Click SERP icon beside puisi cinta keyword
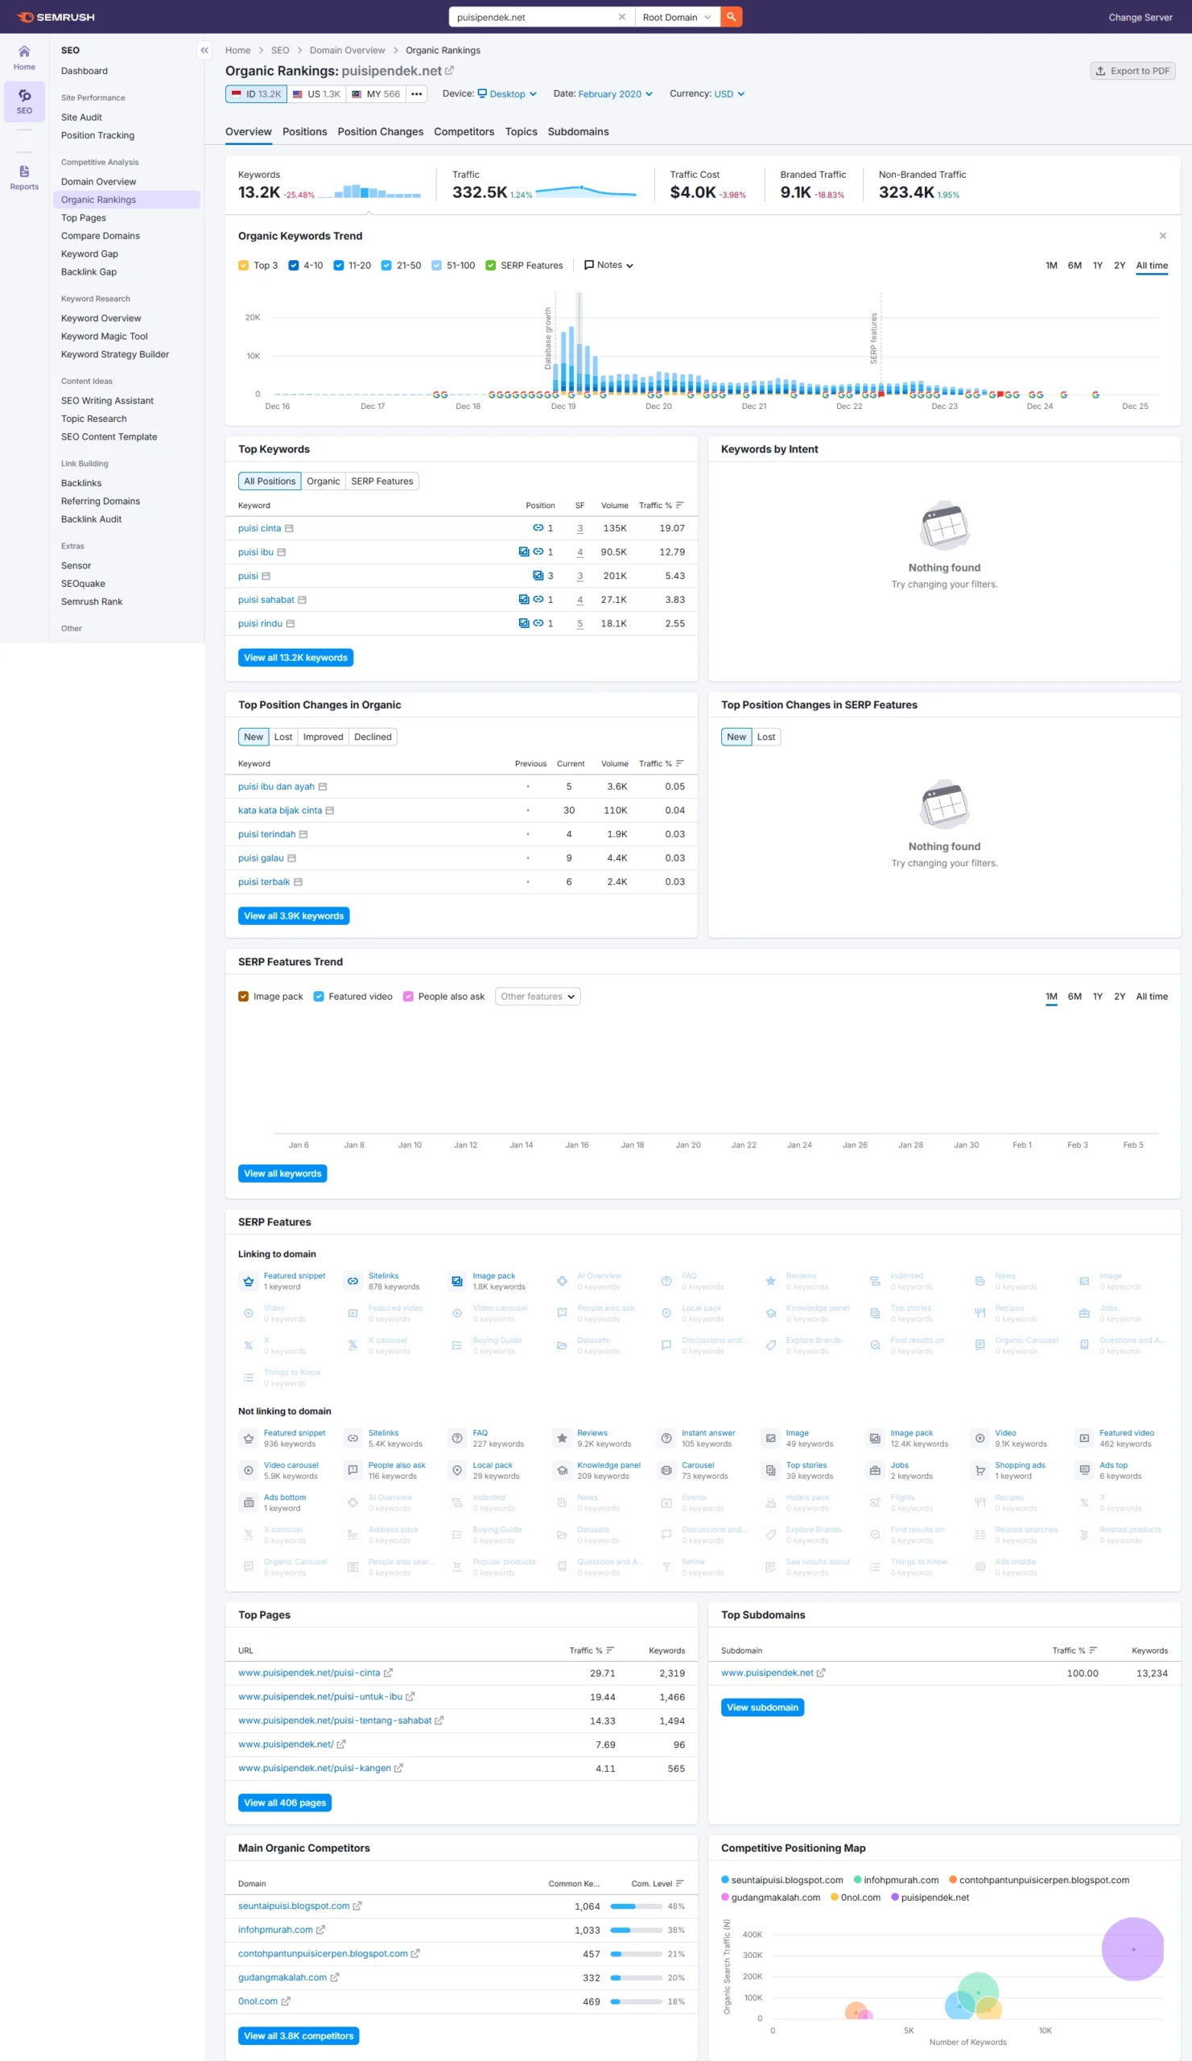This screenshot has height=2061, width=1192. pyautogui.click(x=290, y=529)
